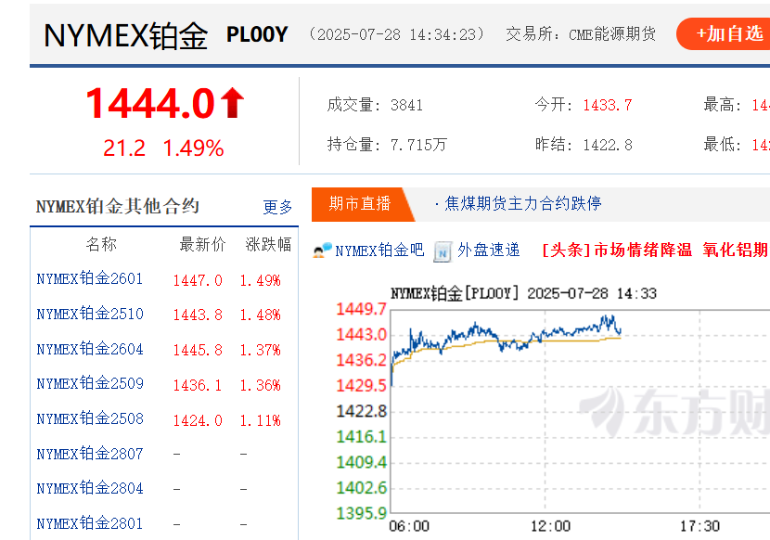The height and width of the screenshot is (540, 770).
Task: Open contract NYMEX铂金2804
Action: coord(90,489)
